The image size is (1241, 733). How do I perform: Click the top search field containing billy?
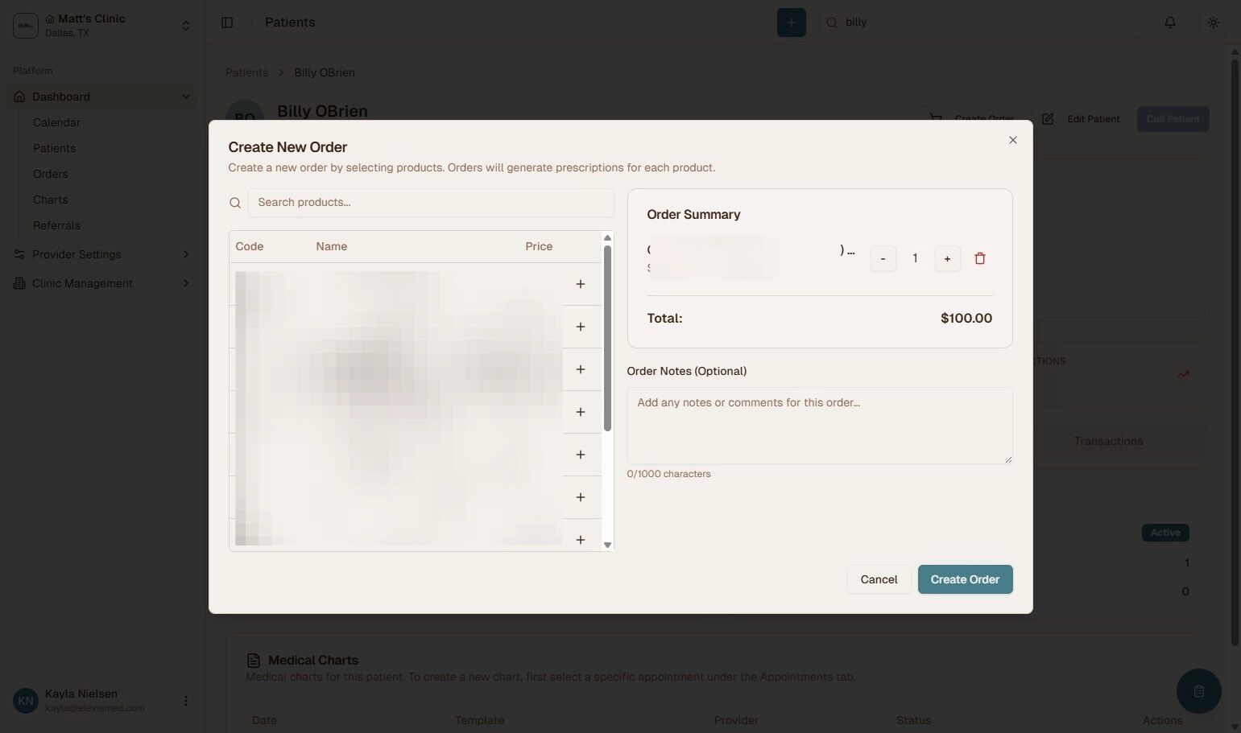coord(980,23)
